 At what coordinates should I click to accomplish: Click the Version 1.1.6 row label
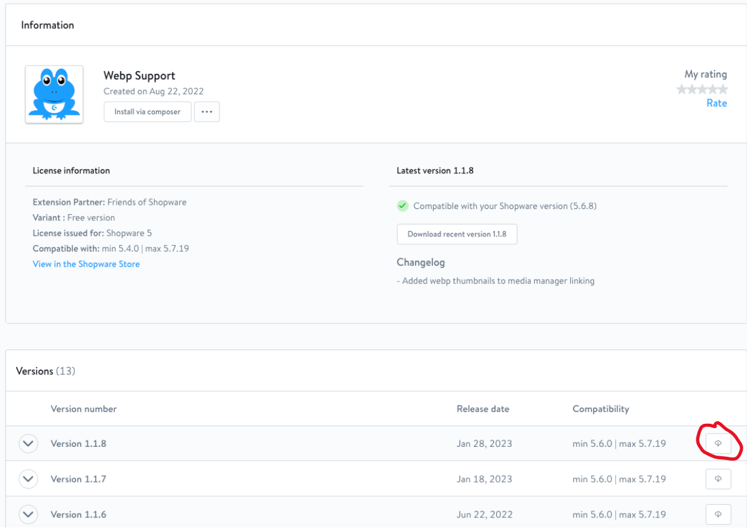79,515
